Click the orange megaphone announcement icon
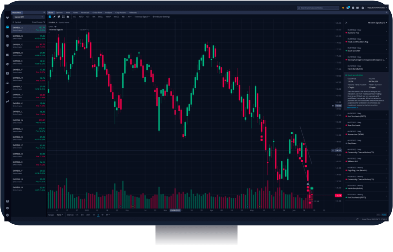The height and width of the screenshot is (252, 393). (x=342, y=7)
